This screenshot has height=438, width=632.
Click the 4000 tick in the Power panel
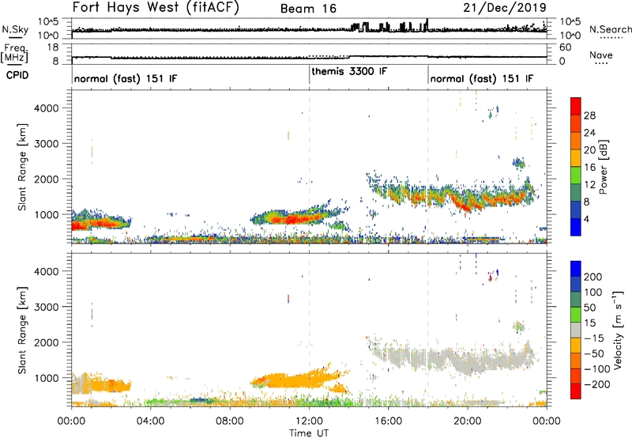click(x=46, y=108)
